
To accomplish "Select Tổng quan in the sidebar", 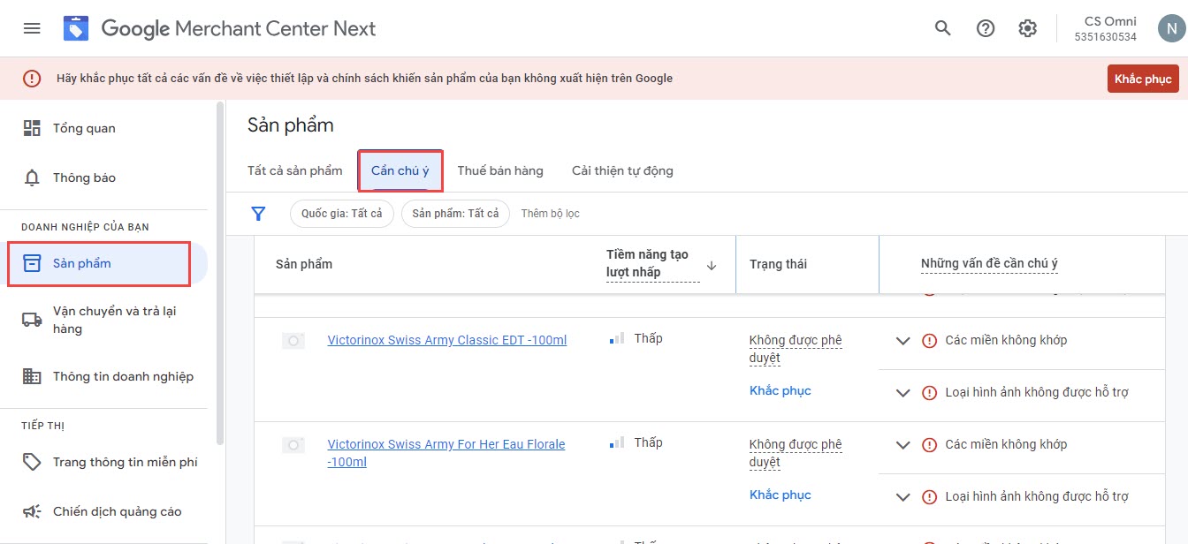I will tap(84, 128).
